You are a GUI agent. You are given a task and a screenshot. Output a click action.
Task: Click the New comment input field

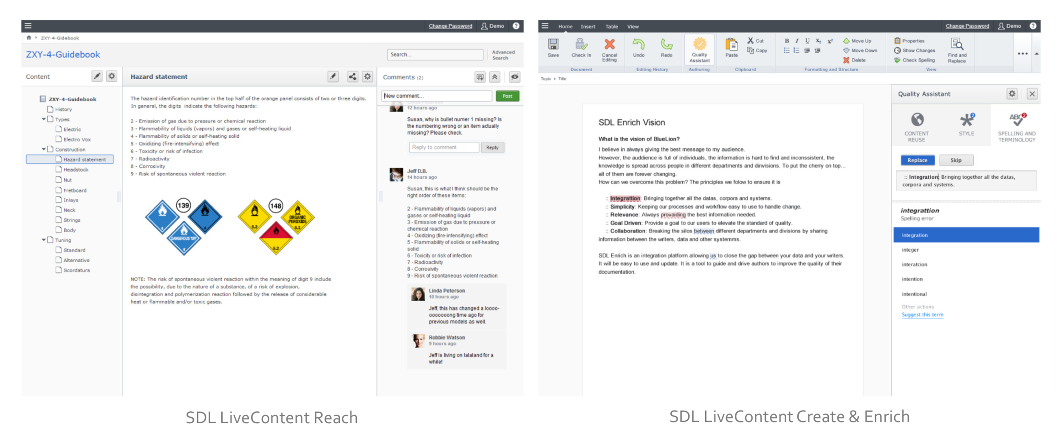point(437,96)
